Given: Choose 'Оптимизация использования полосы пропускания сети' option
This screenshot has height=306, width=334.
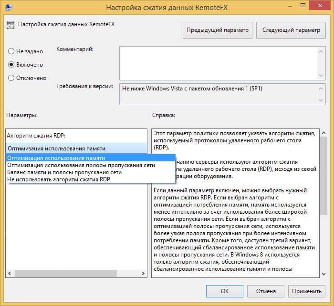Looking at the screenshot, I should tap(91, 165).
